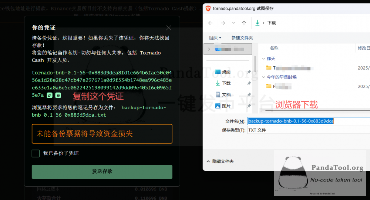Open the 保存类型 combo box
Viewport: 370px width, 200px height.
click(x=308, y=130)
